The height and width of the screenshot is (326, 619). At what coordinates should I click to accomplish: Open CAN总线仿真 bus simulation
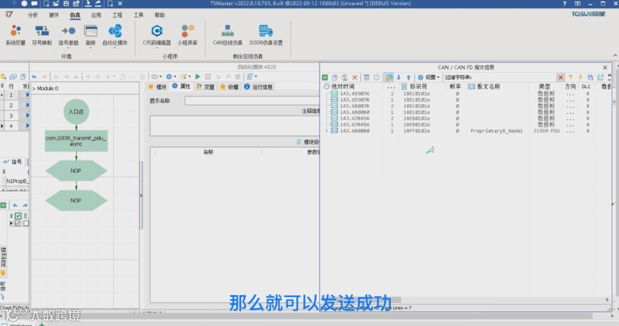[x=228, y=35]
